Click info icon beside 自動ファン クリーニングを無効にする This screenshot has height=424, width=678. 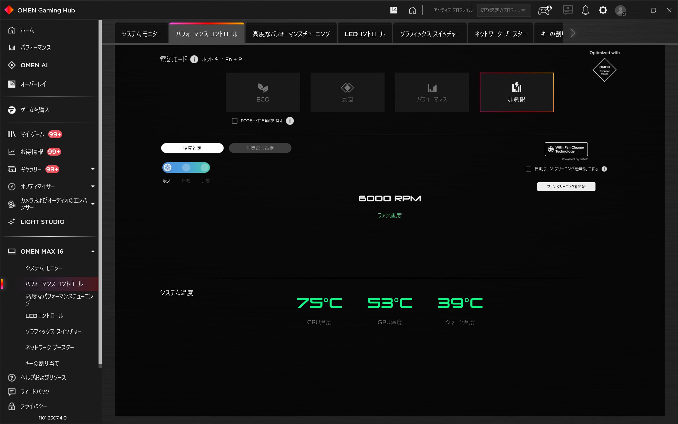coord(604,169)
